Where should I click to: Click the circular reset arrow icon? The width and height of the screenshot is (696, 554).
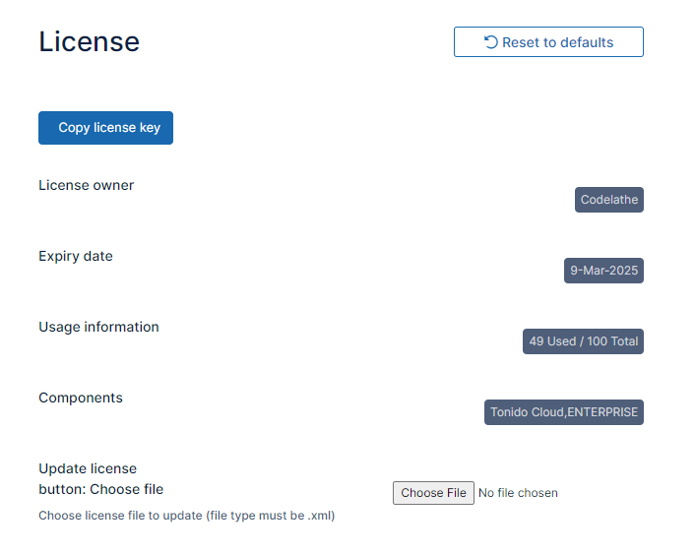pyautogui.click(x=490, y=42)
